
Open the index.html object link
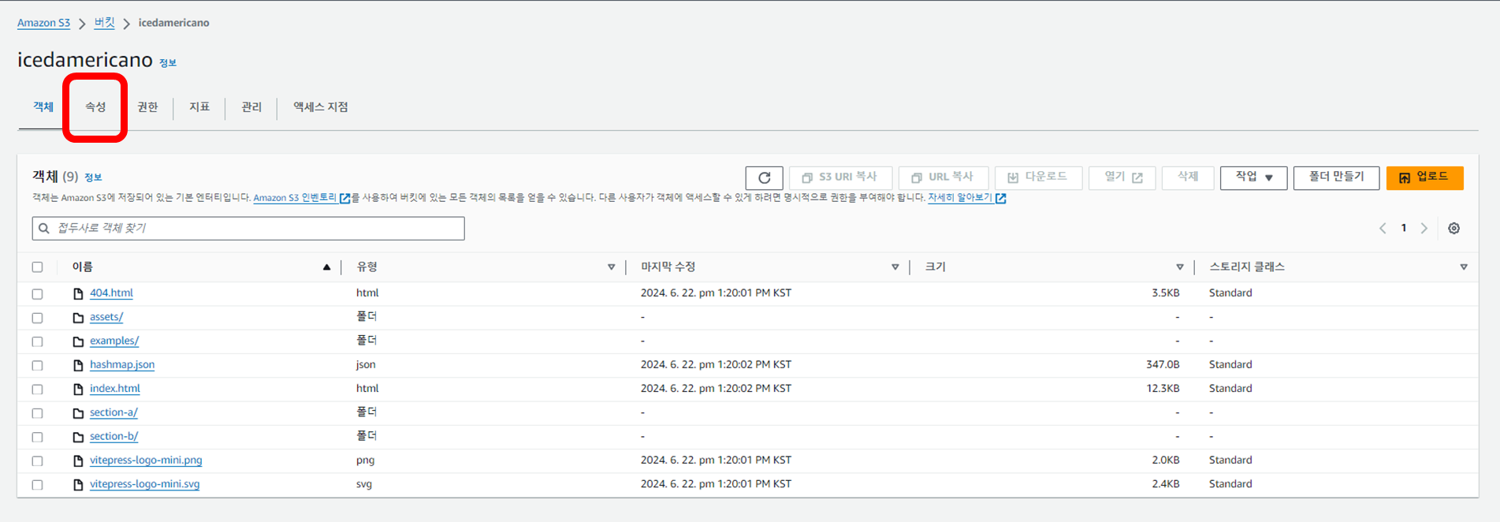(115, 389)
